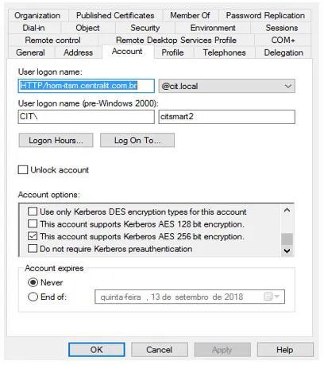Open the Organization tab
The height and width of the screenshot is (365, 324).
tap(37, 15)
